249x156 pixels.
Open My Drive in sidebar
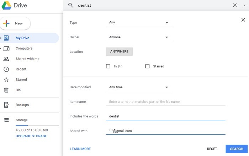pos(22,38)
